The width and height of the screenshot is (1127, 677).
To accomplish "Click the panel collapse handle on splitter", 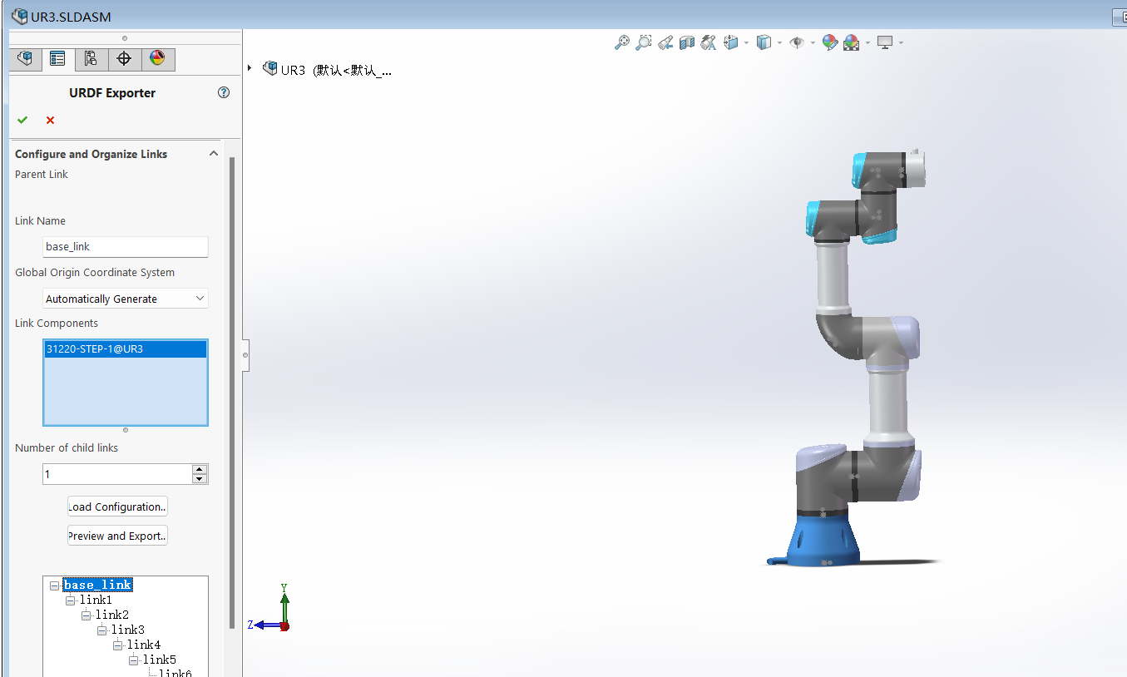I will click(245, 355).
